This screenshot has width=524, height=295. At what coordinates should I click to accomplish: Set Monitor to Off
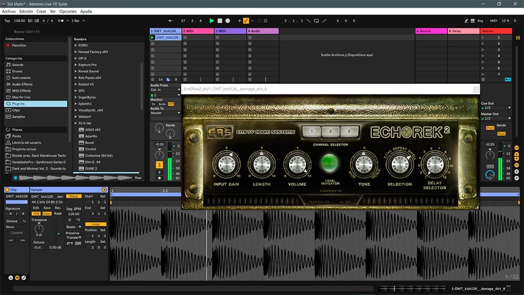click(x=171, y=104)
